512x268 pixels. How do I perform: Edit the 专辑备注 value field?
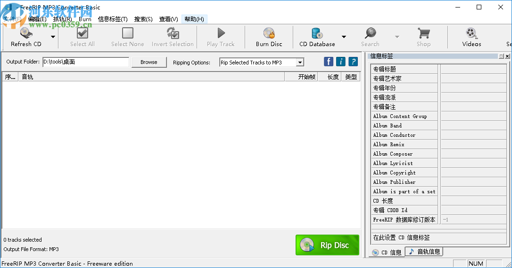point(473,107)
